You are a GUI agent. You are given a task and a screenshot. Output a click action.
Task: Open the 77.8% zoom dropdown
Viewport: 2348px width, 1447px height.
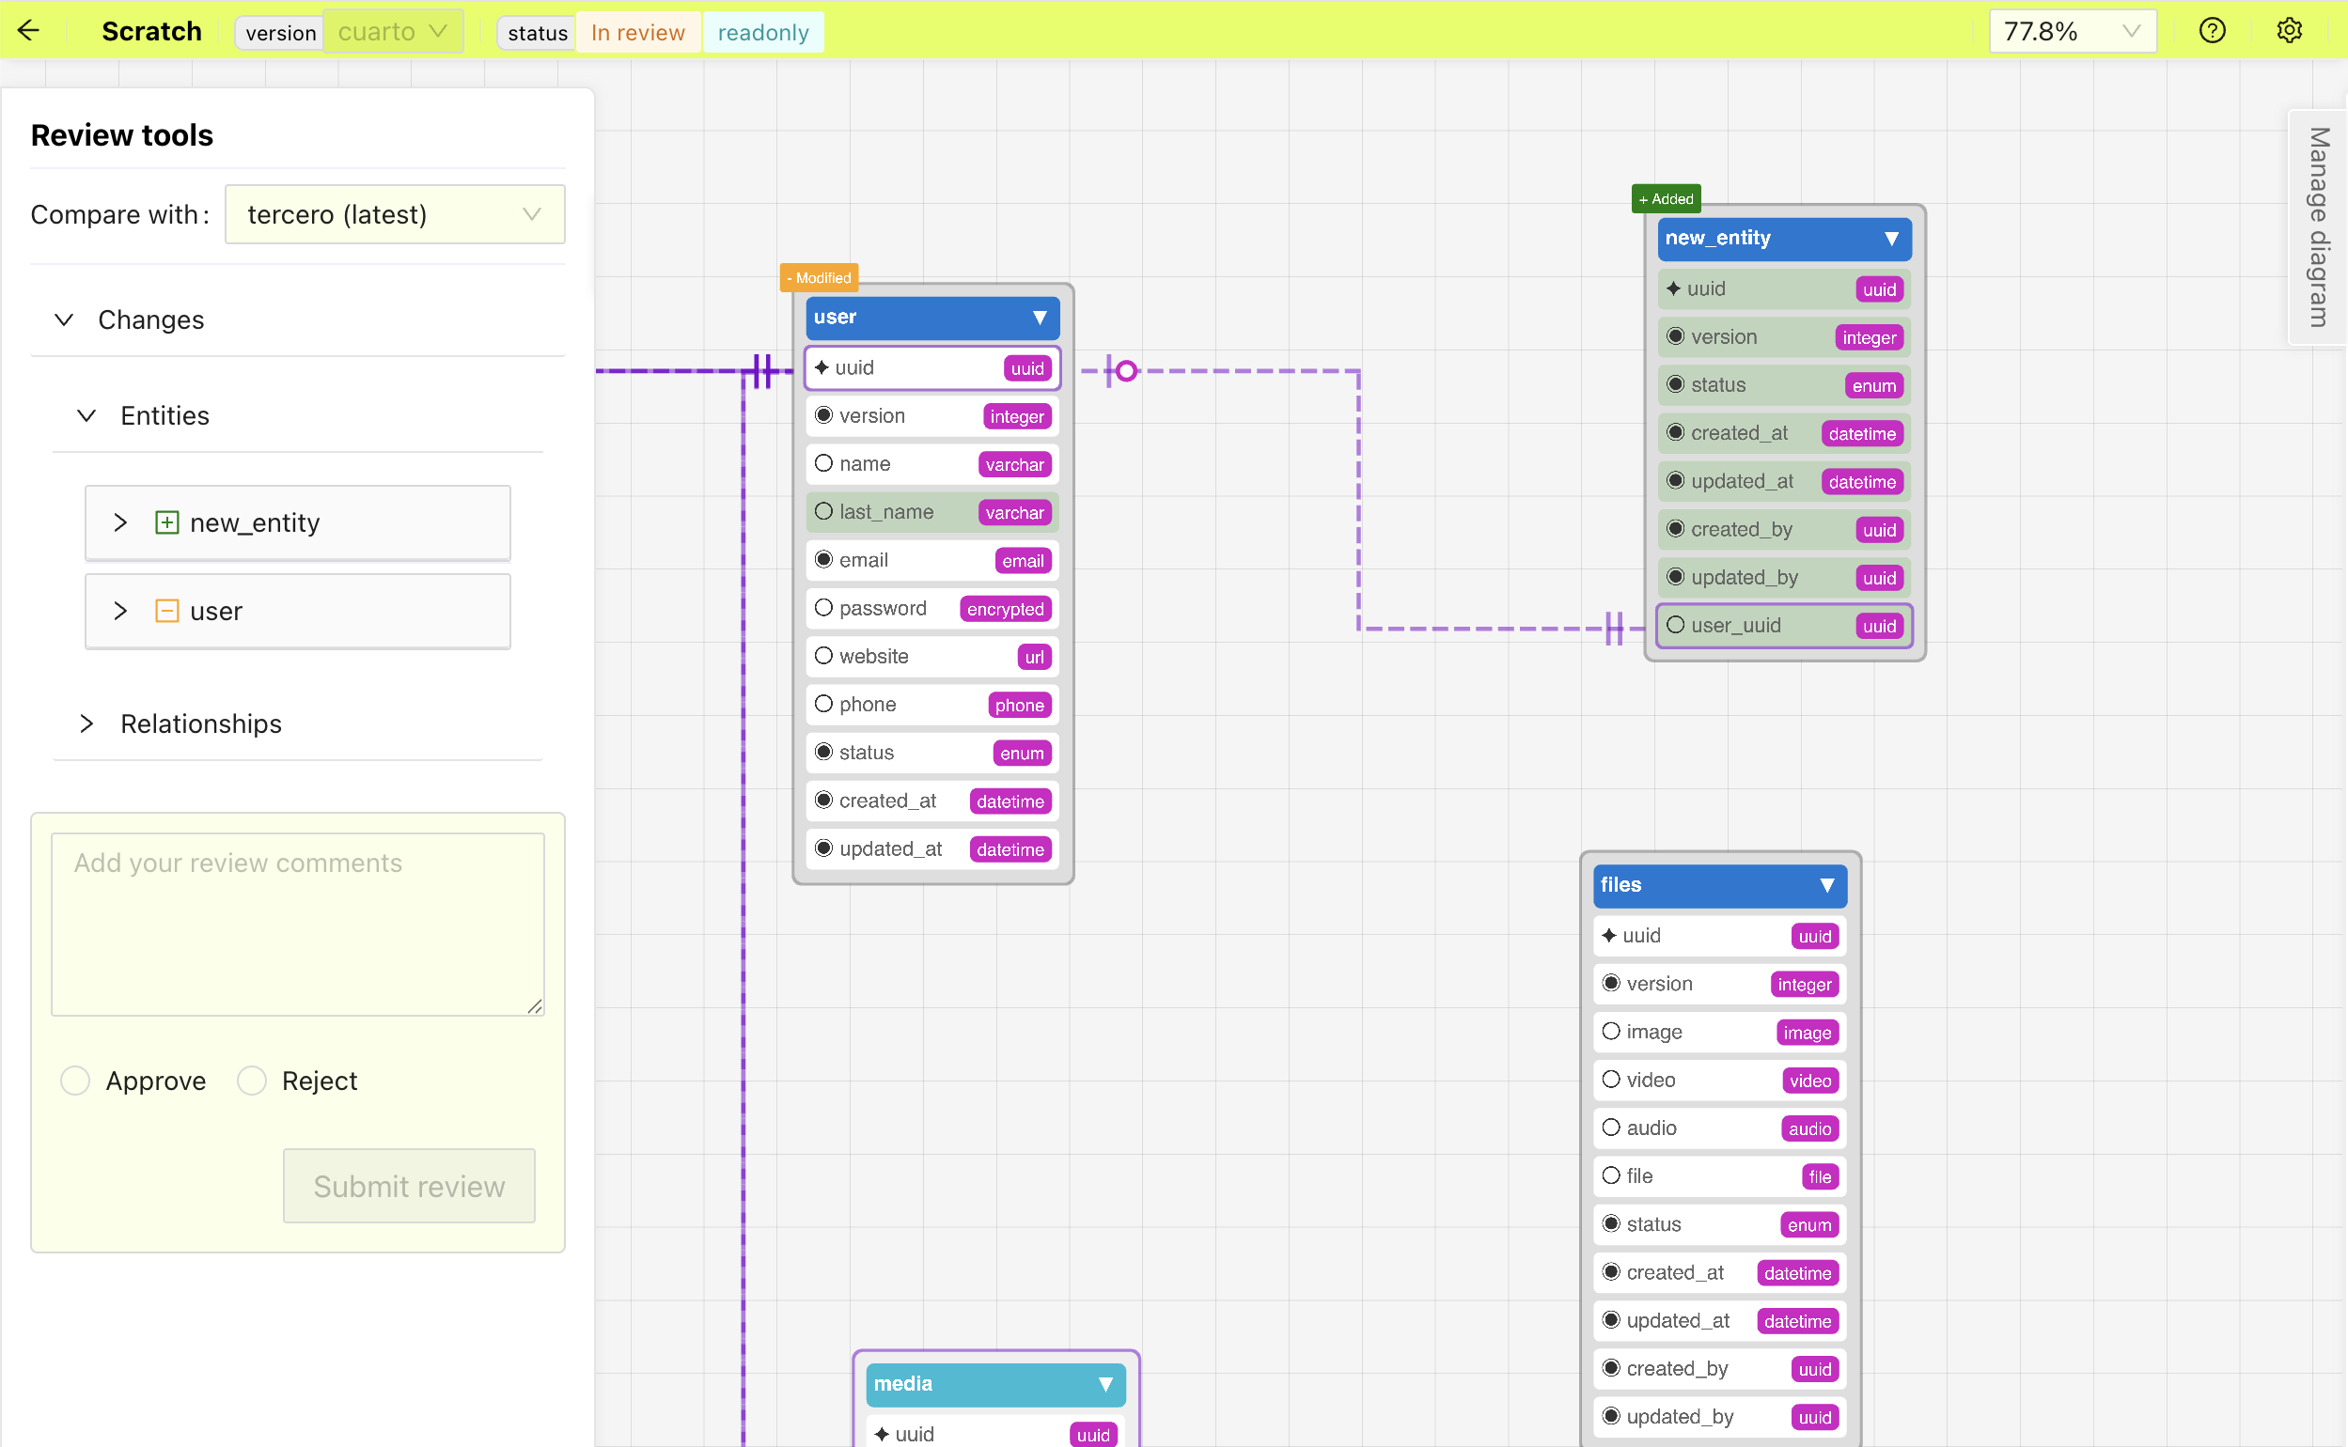coord(2072,32)
